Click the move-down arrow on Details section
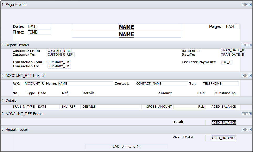The width and height of the screenshot is (253, 152). point(247,100)
